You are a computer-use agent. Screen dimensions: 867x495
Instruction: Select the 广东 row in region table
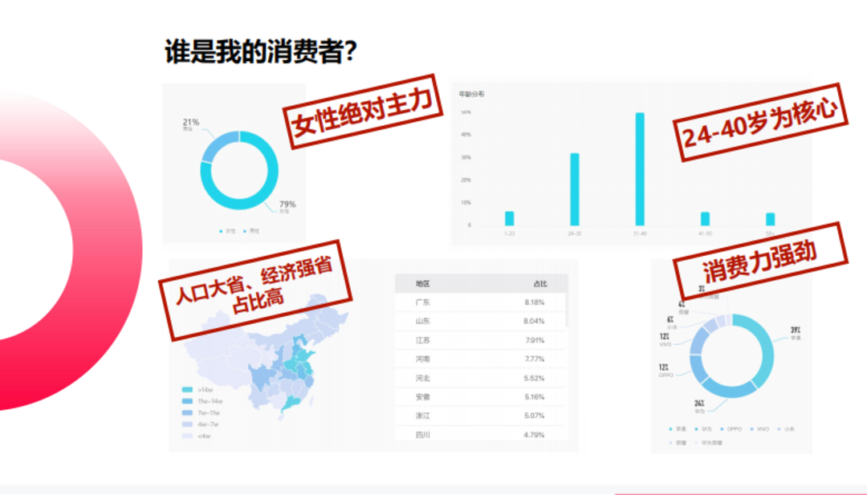point(481,302)
